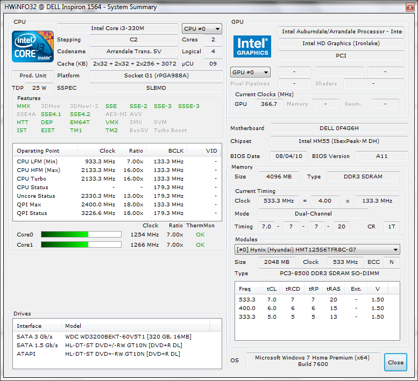
Task: Click the Model column header in Drives
Action: tap(136, 326)
